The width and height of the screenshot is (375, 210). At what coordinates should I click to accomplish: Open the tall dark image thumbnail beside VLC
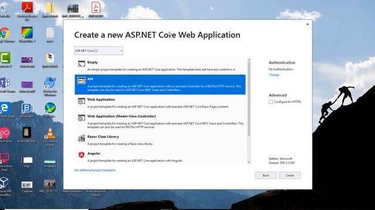[x=27, y=132]
